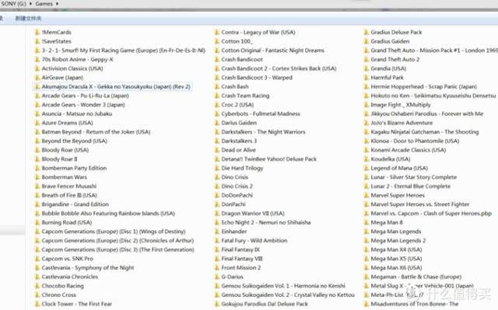Click Games segment in address bar
This screenshot has width=498, height=310.
pyautogui.click(x=44, y=4)
